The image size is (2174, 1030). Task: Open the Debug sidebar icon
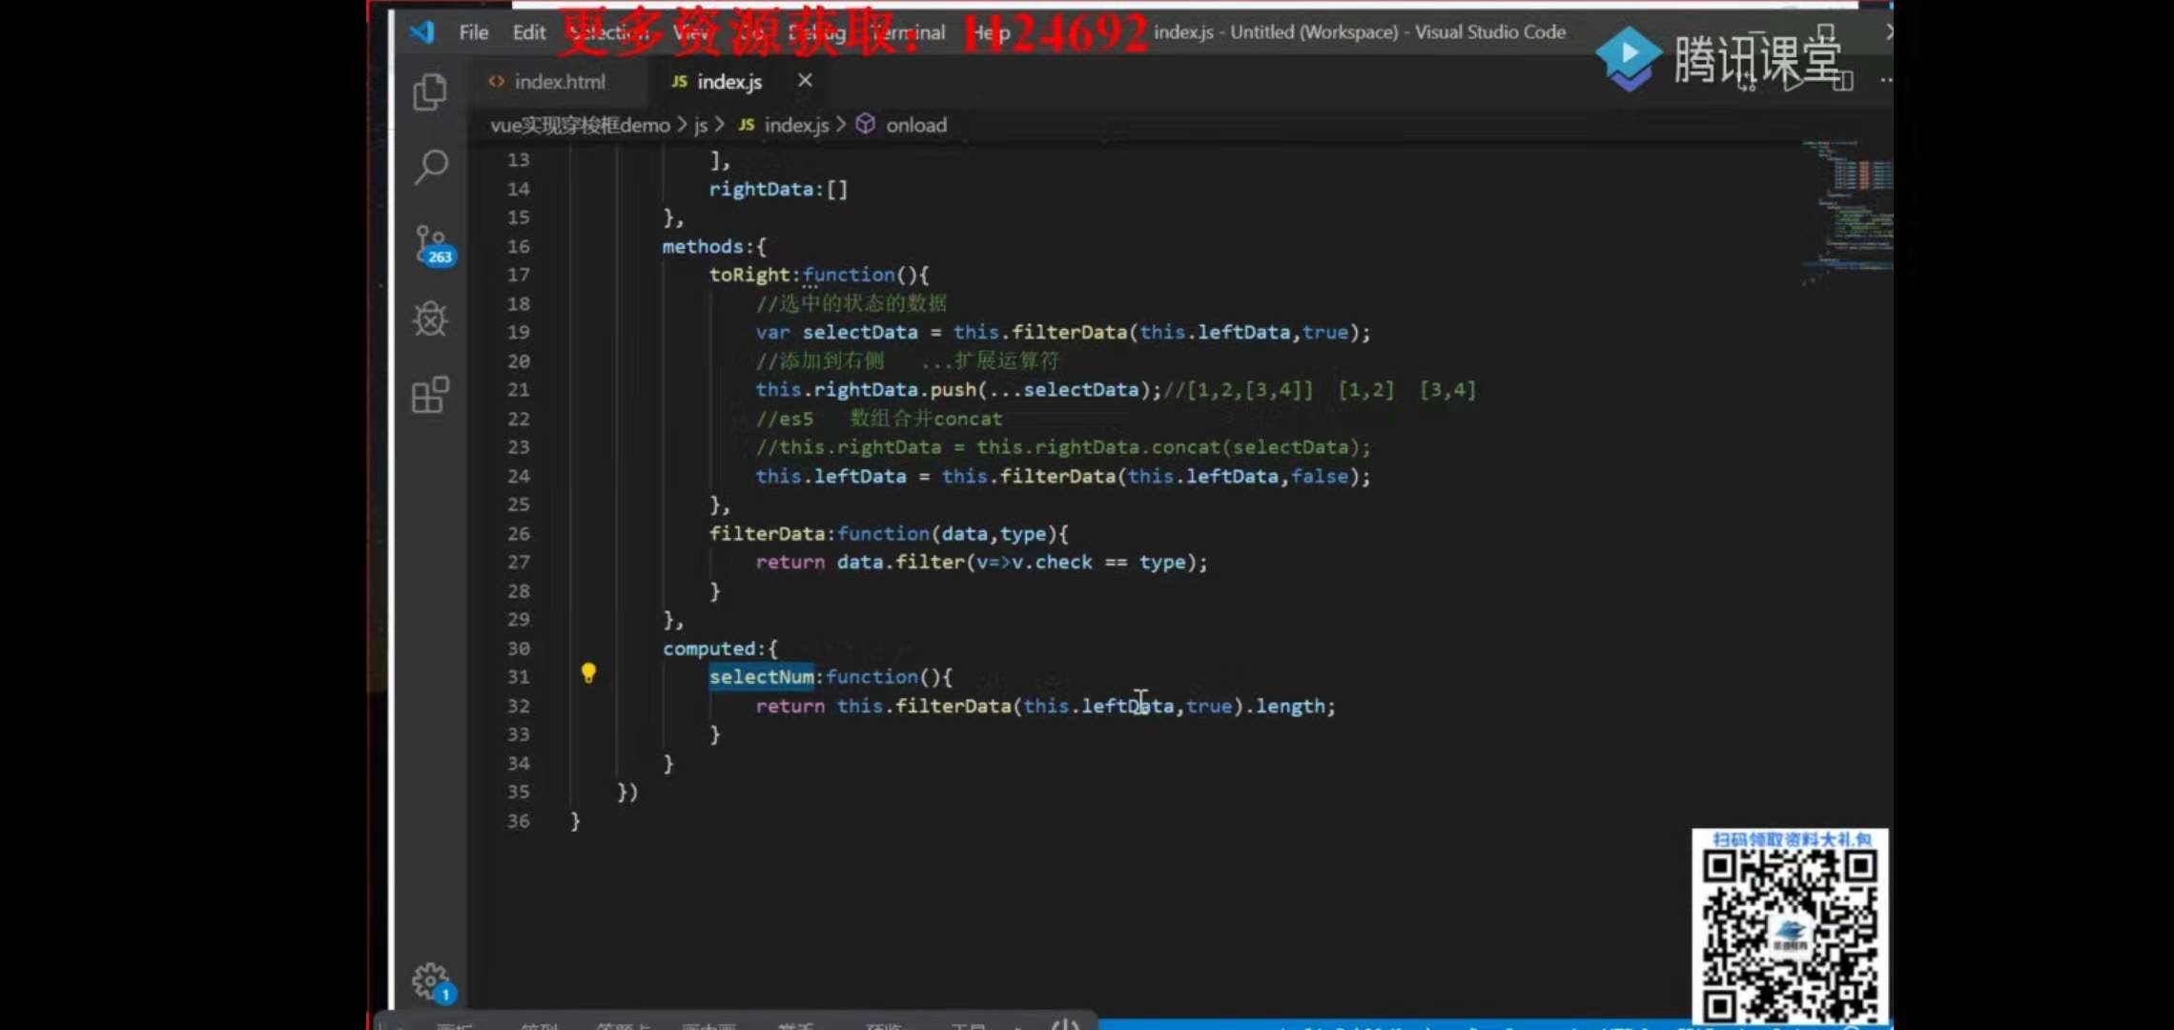click(x=430, y=319)
